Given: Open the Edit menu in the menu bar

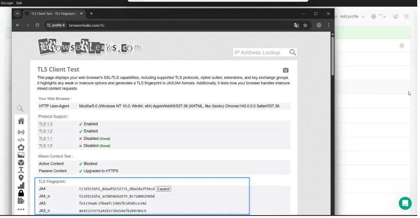Looking at the screenshot, I should tap(19, 3).
